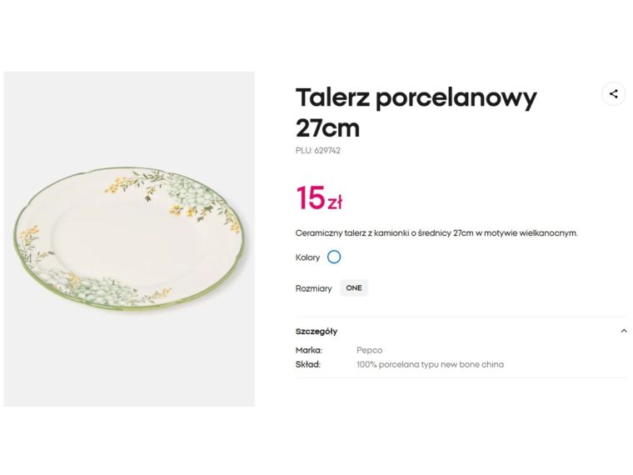Select the white color swatch under Kolory
This screenshot has width=633, height=475.
coord(334,257)
